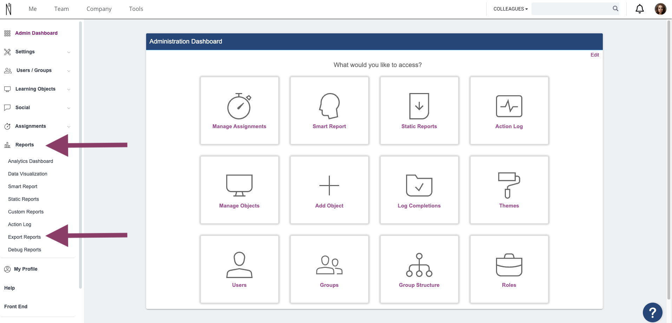This screenshot has width=672, height=323.
Task: Click the Reports bar chart sidebar icon
Action: (7, 145)
